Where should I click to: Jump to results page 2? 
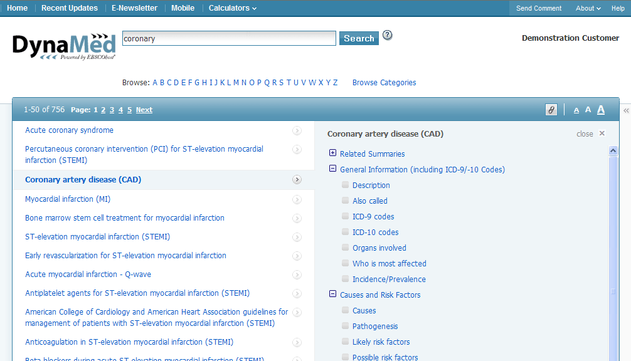103,110
